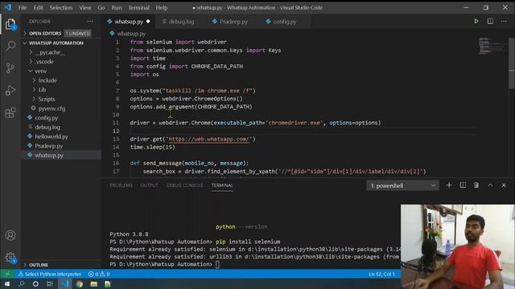The image size is (515, 289).
Task: Choose terminal from powershell dropdown
Action: [402, 185]
